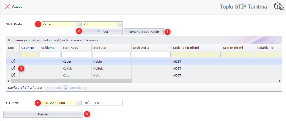
Task: Select page 1 in the pager
Action: [66, 87]
